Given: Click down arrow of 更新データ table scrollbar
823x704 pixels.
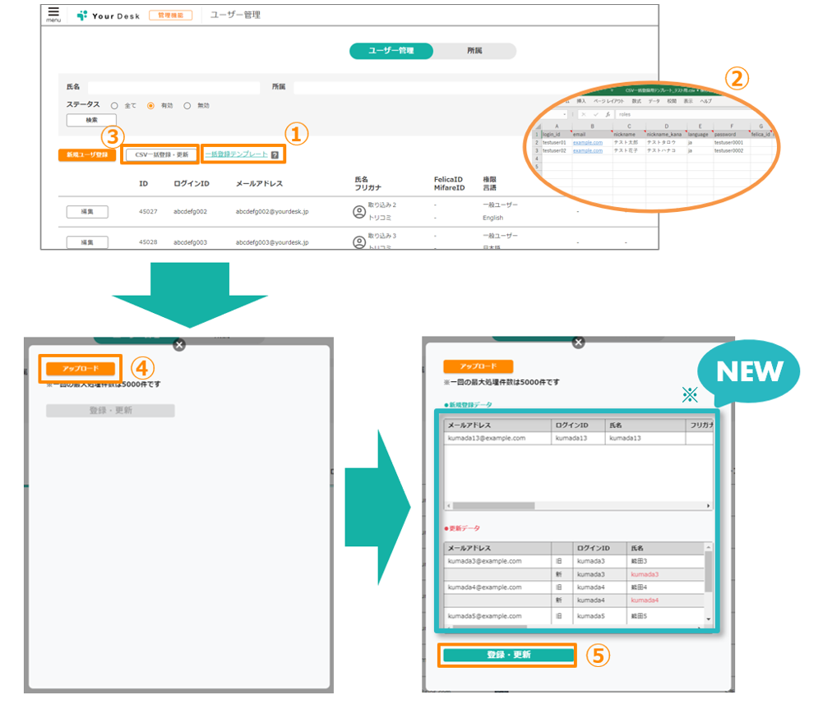Looking at the screenshot, I should pyautogui.click(x=709, y=619).
